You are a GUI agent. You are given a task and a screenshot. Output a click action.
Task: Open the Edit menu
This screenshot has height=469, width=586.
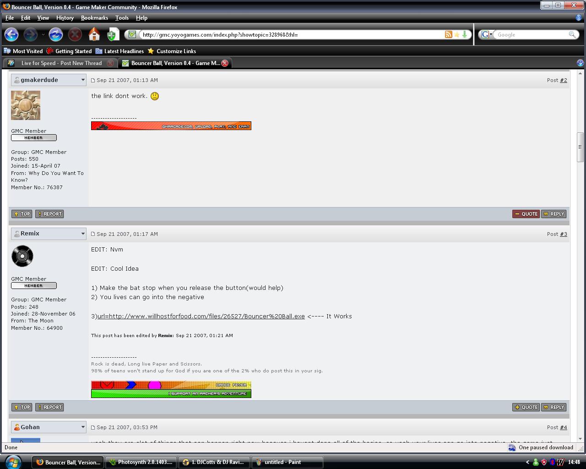click(26, 18)
